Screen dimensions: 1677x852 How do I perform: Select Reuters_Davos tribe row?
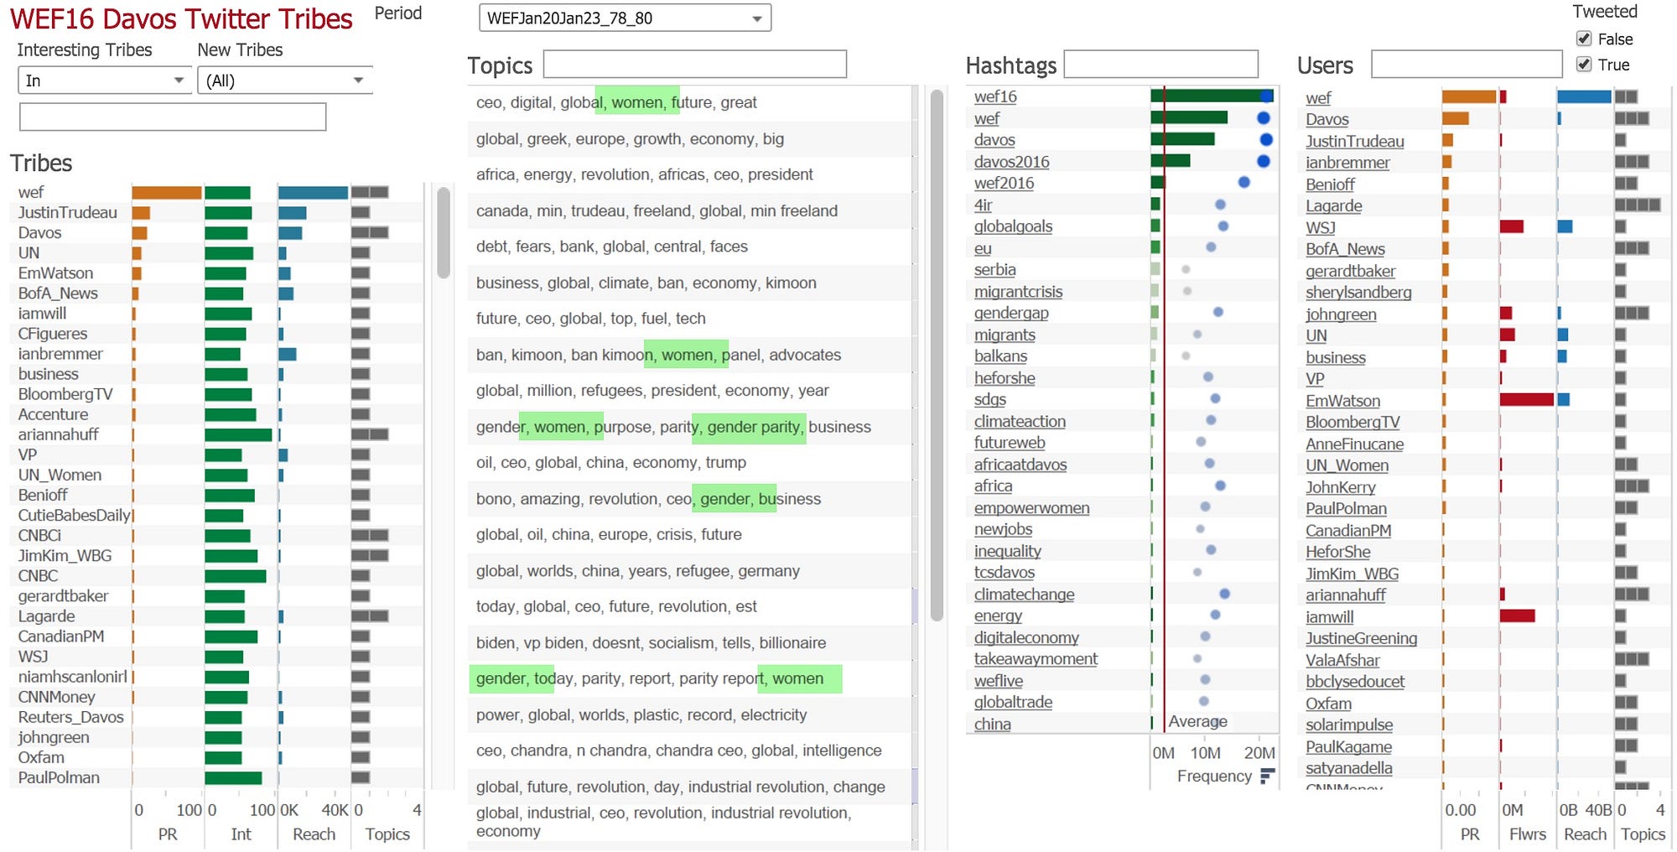coord(70,717)
